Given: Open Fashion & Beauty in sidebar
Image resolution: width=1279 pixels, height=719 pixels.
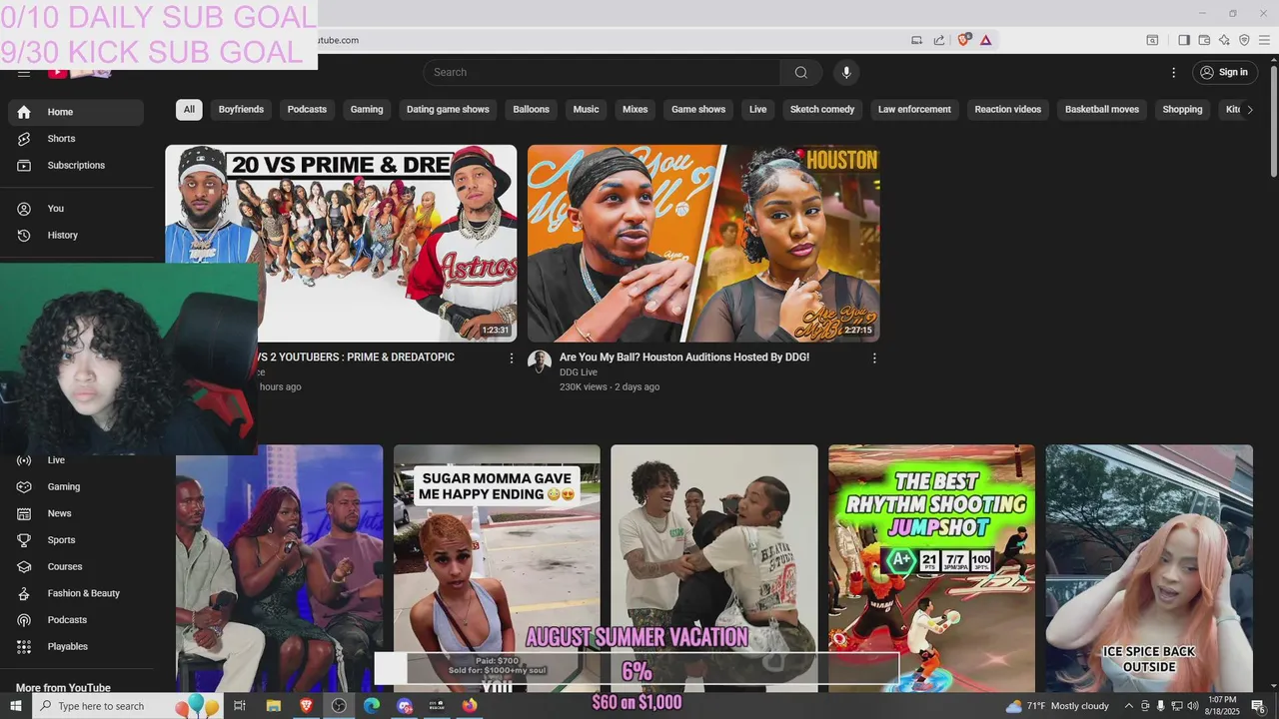Looking at the screenshot, I should coord(76,593).
